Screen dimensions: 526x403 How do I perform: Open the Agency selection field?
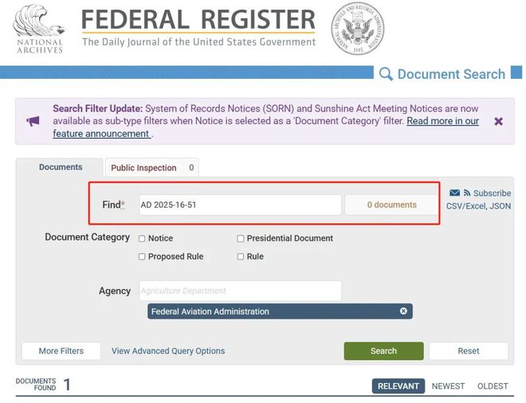coord(240,291)
